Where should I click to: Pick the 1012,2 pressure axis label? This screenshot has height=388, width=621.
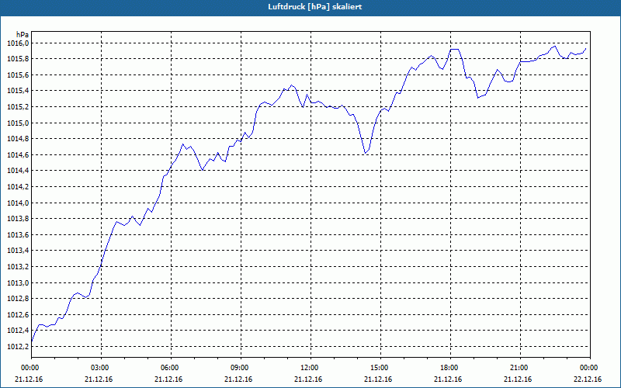[x=18, y=346]
